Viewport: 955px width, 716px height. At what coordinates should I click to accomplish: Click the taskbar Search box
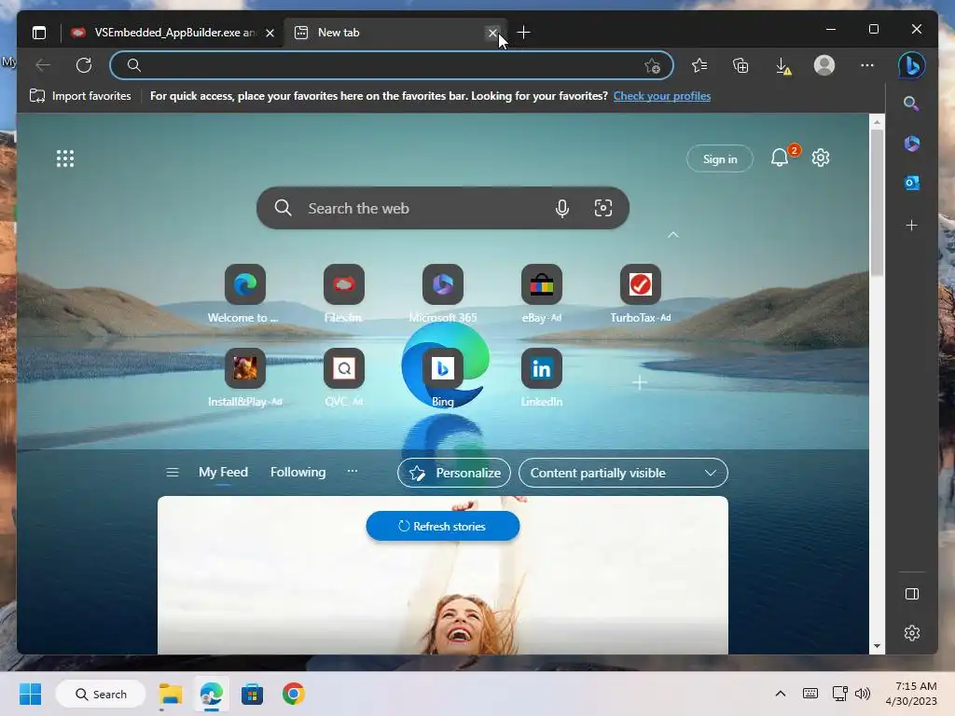tap(101, 694)
